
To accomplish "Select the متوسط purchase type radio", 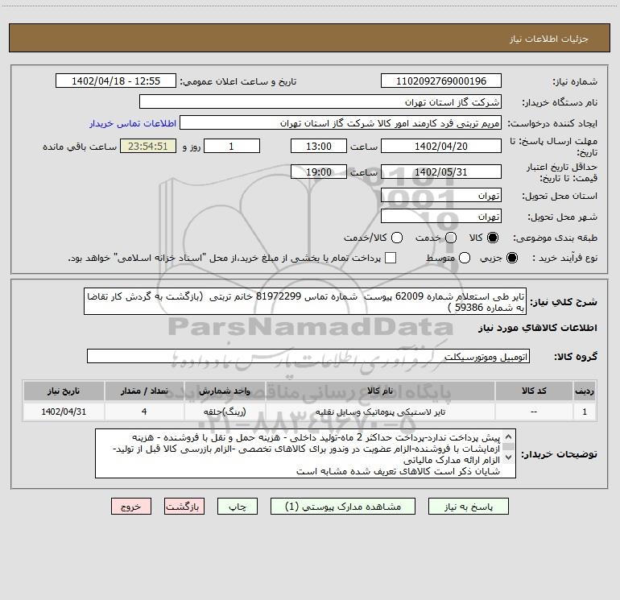I will coord(465,258).
